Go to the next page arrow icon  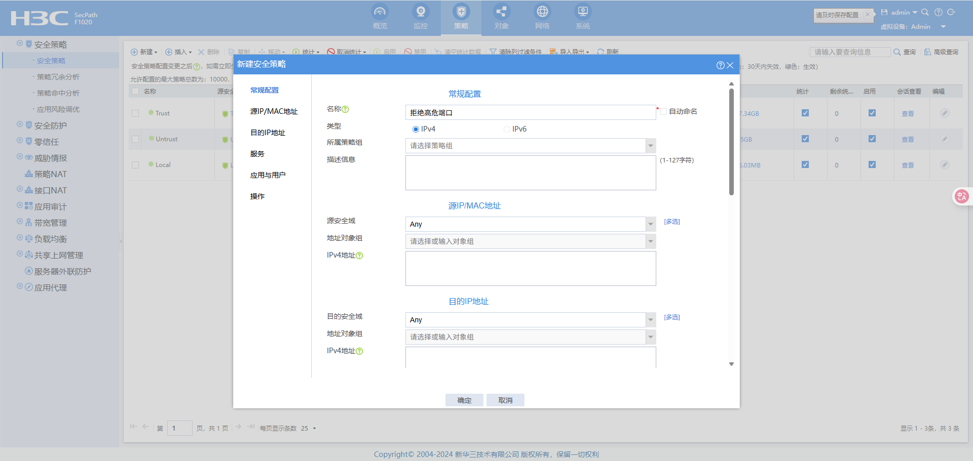tap(238, 427)
